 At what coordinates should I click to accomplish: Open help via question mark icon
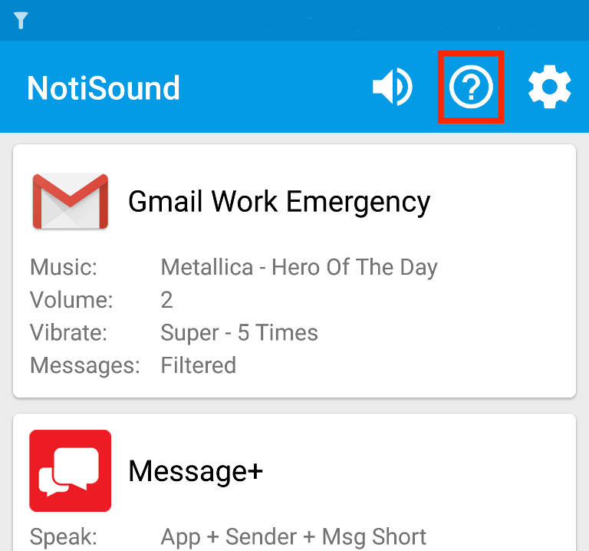(471, 87)
